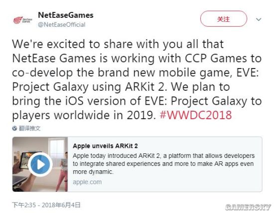
Task: Click the woman in video preview
Action: [x=63, y=172]
